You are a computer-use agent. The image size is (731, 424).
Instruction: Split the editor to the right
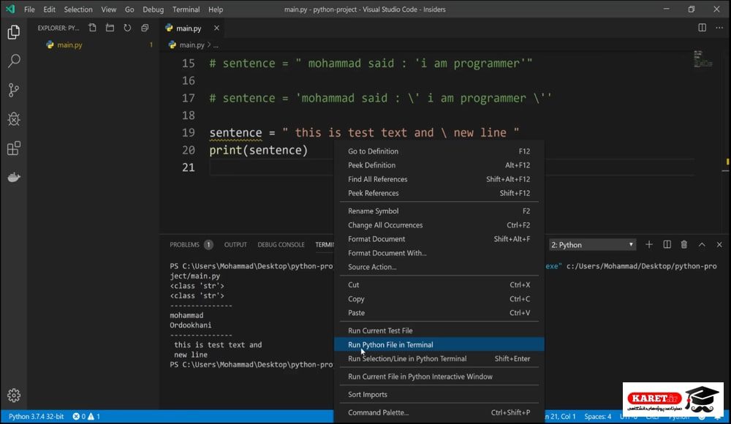coord(702,28)
